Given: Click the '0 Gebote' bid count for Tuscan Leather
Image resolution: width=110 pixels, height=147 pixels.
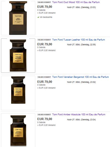Looking at the screenshot, I should [x=41, y=47].
